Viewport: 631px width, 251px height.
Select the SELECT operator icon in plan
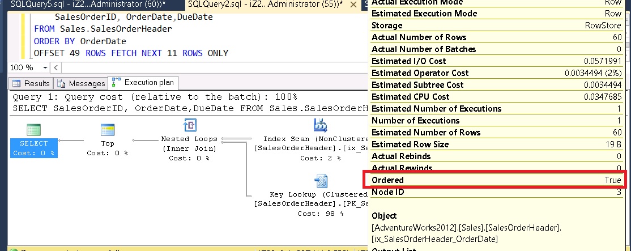34,130
